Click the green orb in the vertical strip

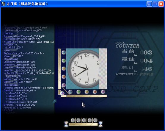tap(64, 61)
